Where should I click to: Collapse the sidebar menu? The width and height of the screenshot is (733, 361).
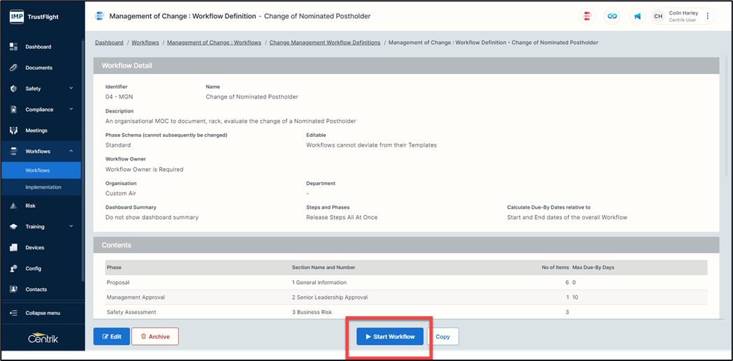click(42, 313)
